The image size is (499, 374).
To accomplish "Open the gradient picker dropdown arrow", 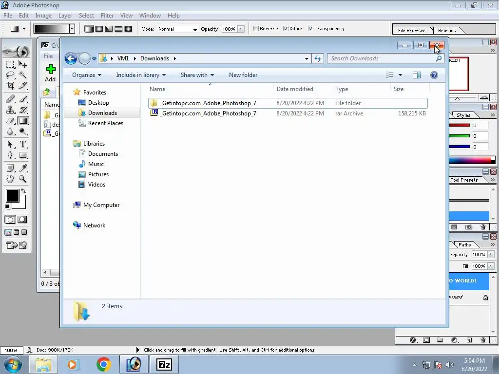I will click(x=72, y=29).
